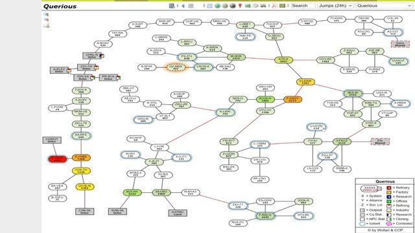Select the ED-L9T system node
Viewport: 415px width, 233px height.
coord(327,156)
